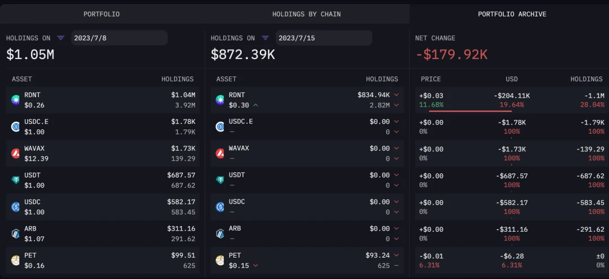Click the filter icon beside the 2023/7/8 date
Image resolution: width=609 pixels, height=279 pixels.
point(61,38)
